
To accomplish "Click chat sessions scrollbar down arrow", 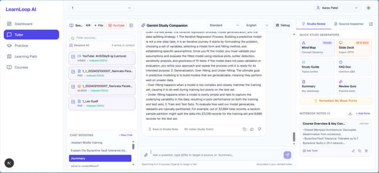I will coord(133,165).
